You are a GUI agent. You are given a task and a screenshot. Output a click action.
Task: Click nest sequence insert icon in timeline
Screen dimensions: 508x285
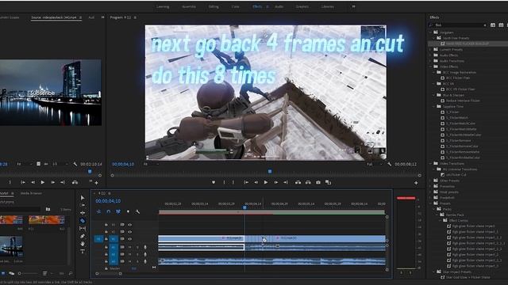point(98,211)
